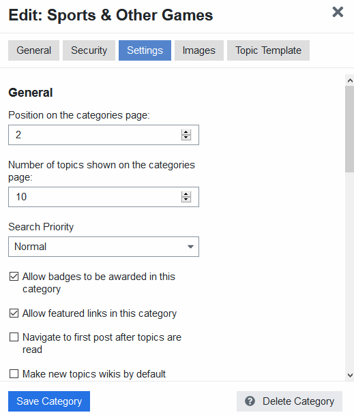This screenshot has width=354, height=417.
Task: Enable make new topics wikis by default
Action: click(x=14, y=373)
